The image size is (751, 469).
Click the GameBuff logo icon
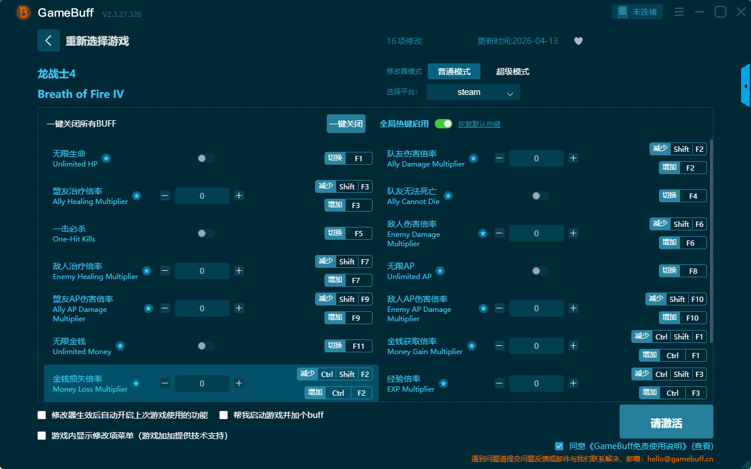(x=23, y=12)
